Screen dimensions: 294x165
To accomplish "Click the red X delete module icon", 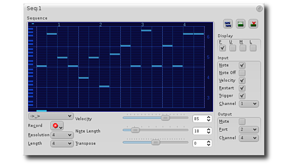I will click(x=253, y=24).
